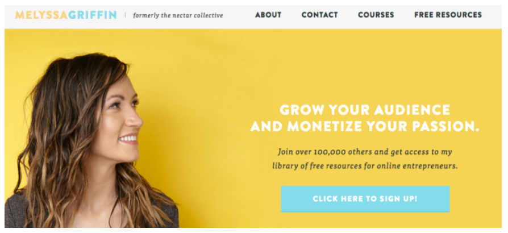The width and height of the screenshot is (508, 233).
Task: Click the "Melyssa" yellow part of logo
Action: click(x=41, y=15)
